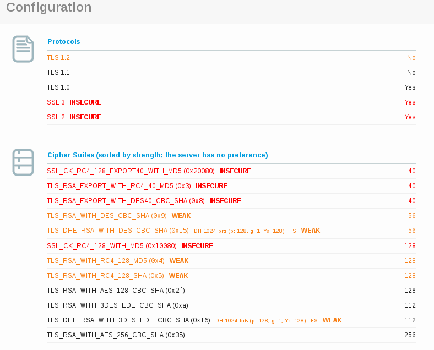Click the FS label on TLS_DHE_RSA_WITH_3DES_EDE_CBC_SHA row
Viewport: 434px width, 350px height.
[x=314, y=320]
